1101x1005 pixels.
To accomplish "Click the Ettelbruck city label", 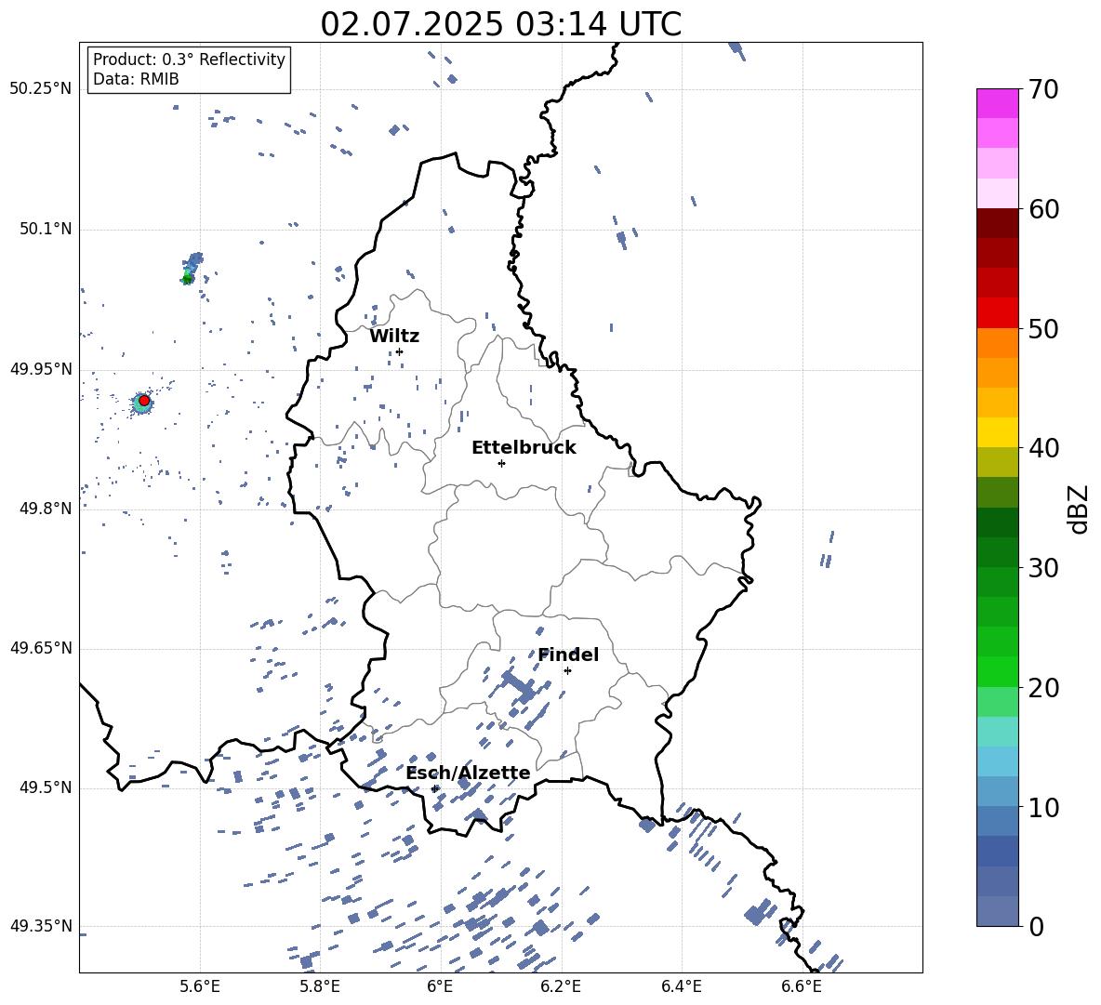I will [524, 448].
